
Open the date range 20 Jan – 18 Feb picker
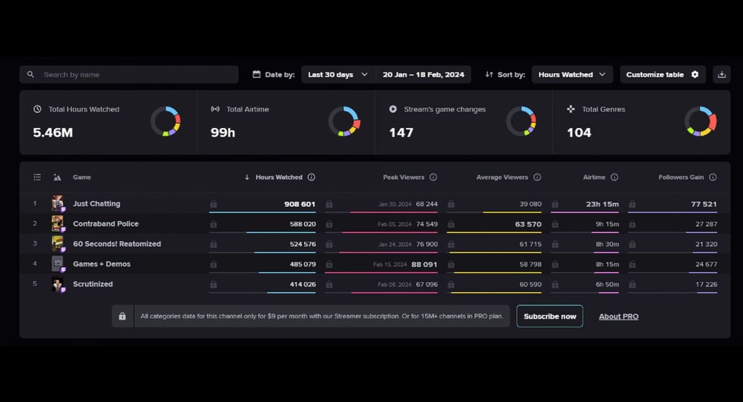[x=424, y=75]
